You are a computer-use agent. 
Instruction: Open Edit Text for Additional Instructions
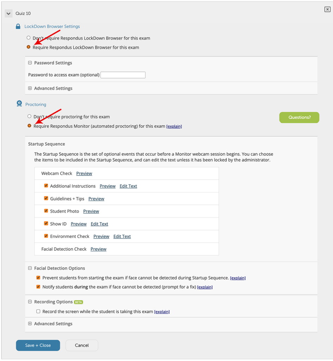pos(128,186)
